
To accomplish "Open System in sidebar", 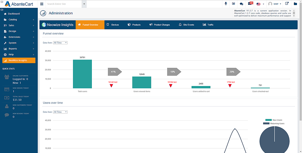I will (19, 43).
